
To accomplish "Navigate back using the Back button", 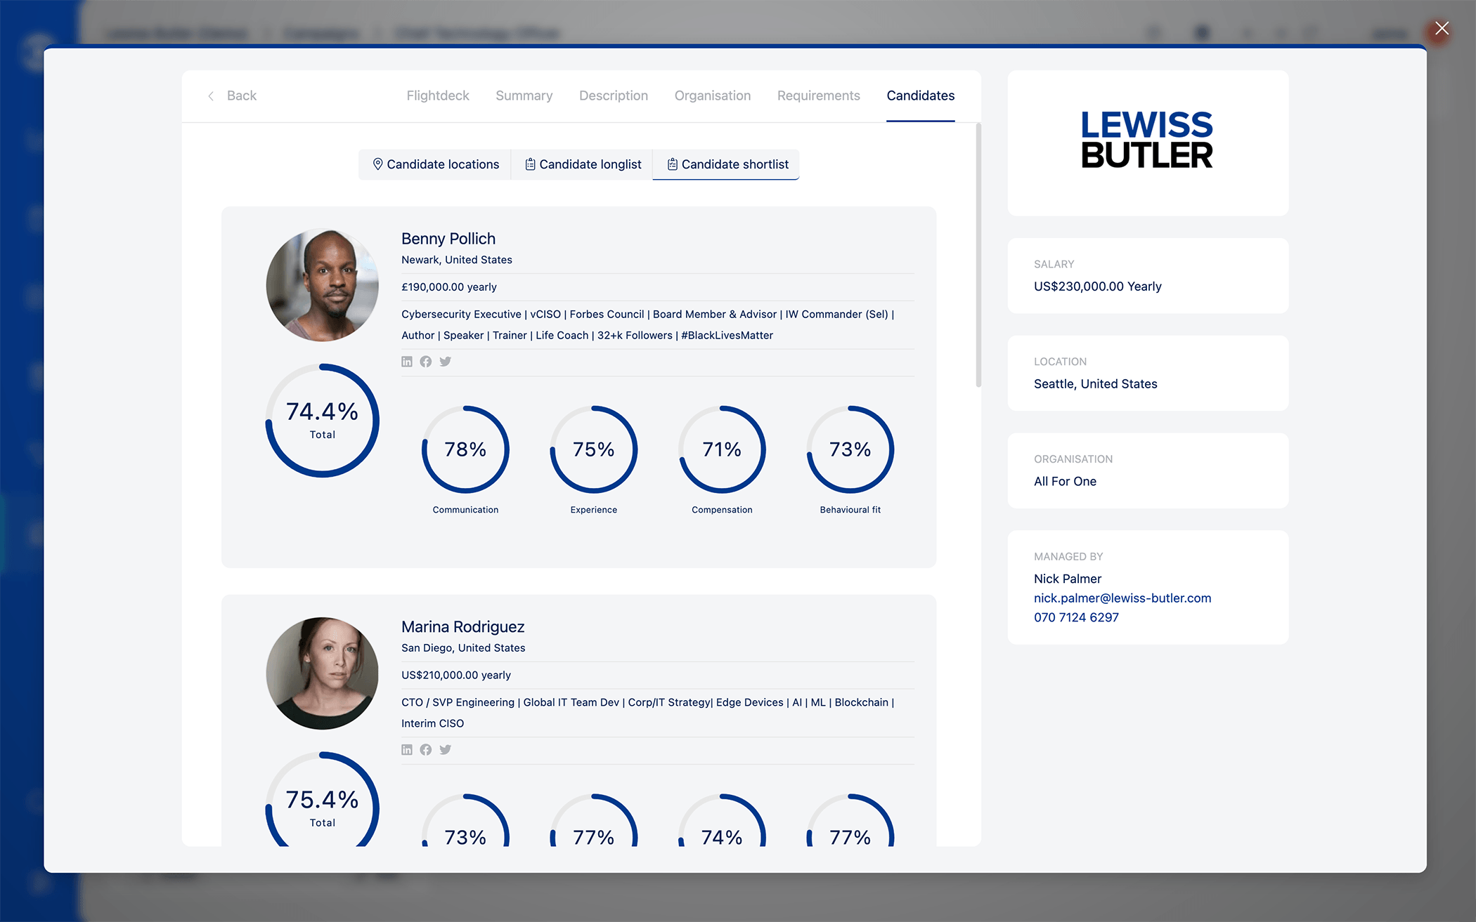I will 233,96.
